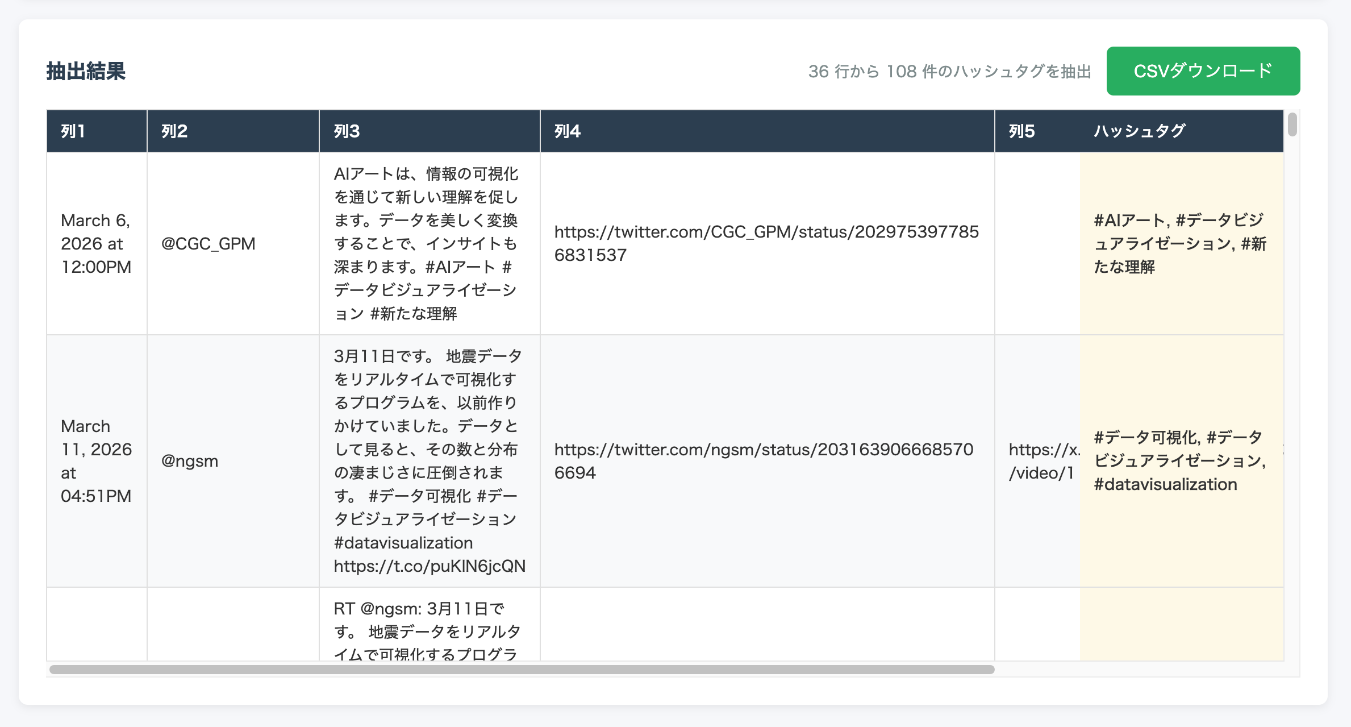Click the horizontal scrollbar thumb
Image resolution: width=1351 pixels, height=727 pixels.
(522, 669)
